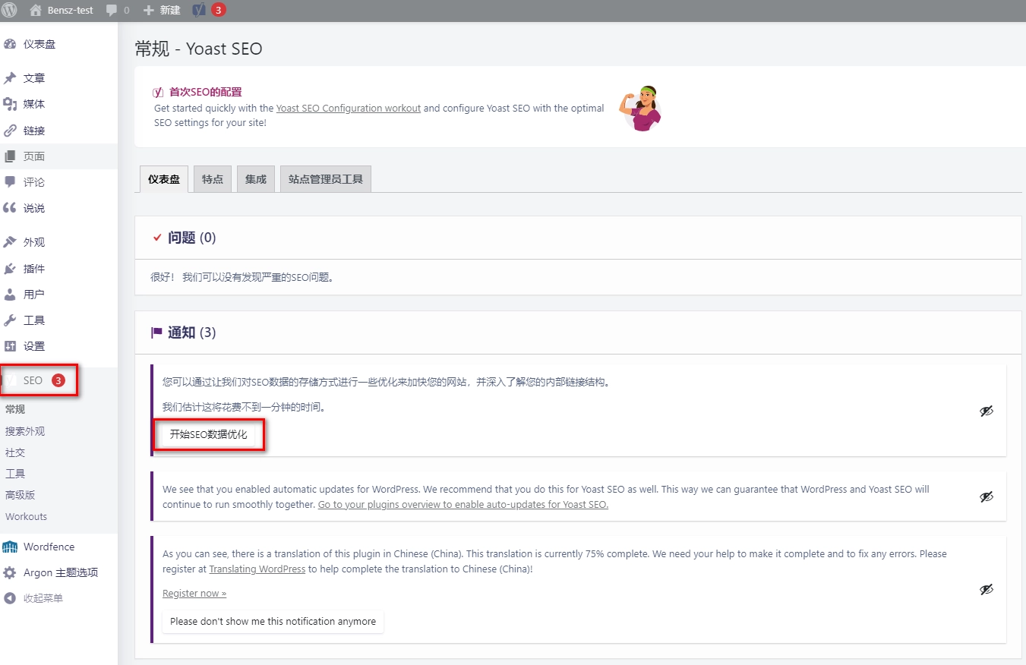Click the 设置 sliders icon
Viewport: 1026px width, 665px height.
pos(10,346)
